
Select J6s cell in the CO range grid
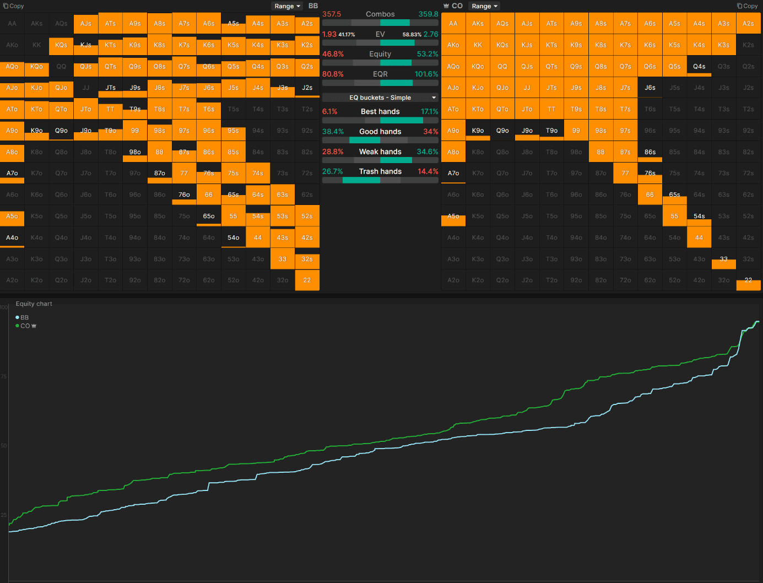[650, 88]
